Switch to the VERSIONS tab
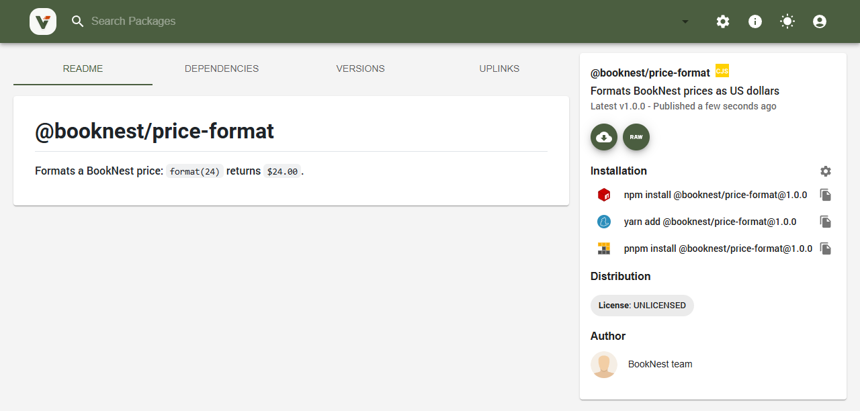This screenshot has height=411, width=860. pos(361,68)
